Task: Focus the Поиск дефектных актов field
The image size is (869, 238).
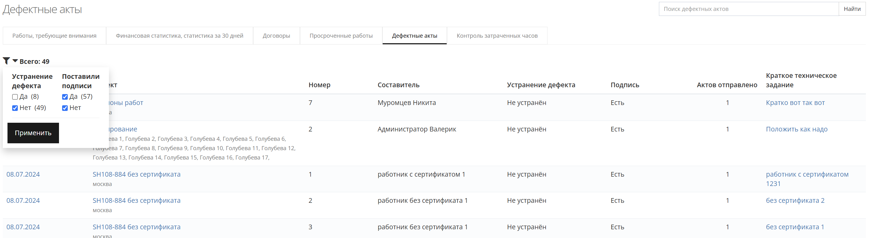Action: click(748, 9)
